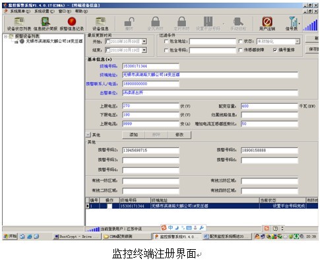Uncheck the 编号重排 checkbox
Screen dimensions: 320x261
pos(275,50)
